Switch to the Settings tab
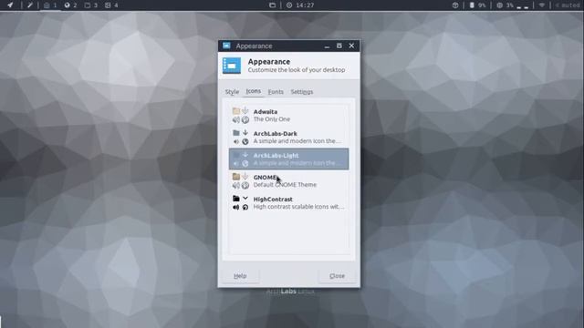Viewport: 584px width, 328px height. pyautogui.click(x=302, y=91)
